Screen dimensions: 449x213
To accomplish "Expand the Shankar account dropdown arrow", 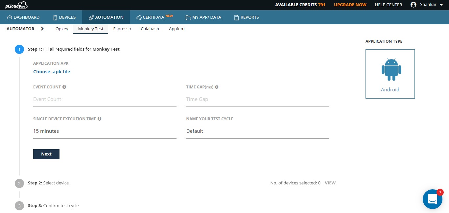I will 441,5.
